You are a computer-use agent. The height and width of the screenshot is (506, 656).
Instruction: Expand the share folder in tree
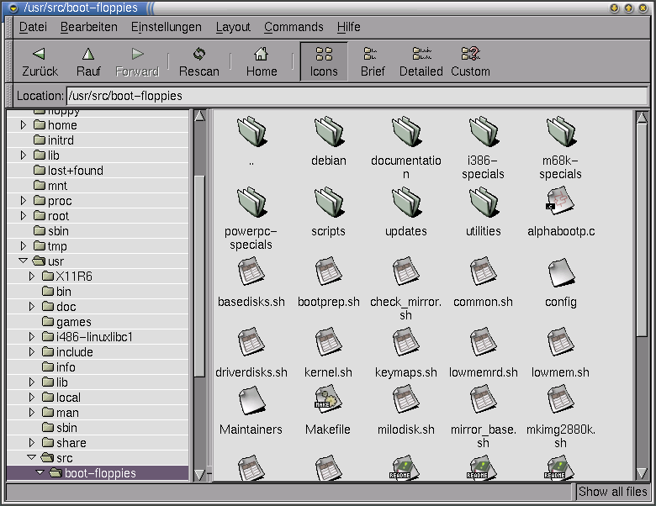[x=32, y=442]
